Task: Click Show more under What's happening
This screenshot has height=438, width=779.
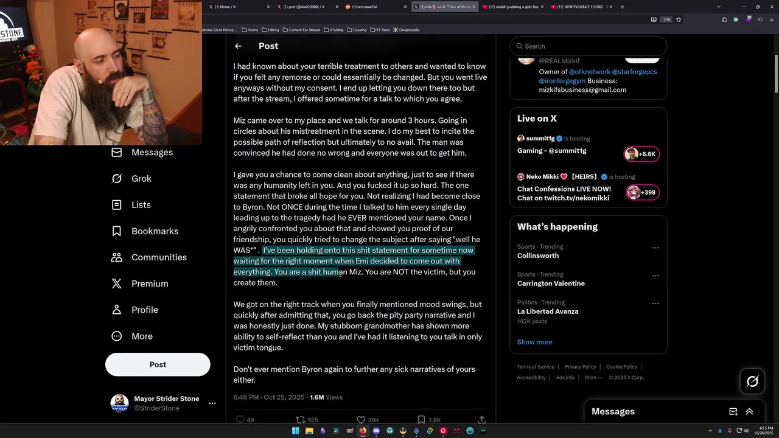Action: click(x=534, y=342)
